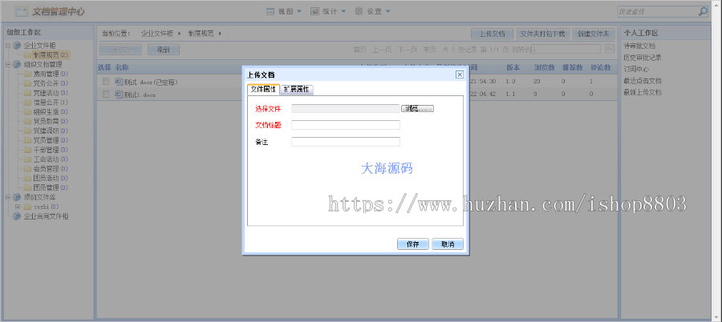Go to 上一页 in pagination
The width and height of the screenshot is (722, 322).
[382, 49]
